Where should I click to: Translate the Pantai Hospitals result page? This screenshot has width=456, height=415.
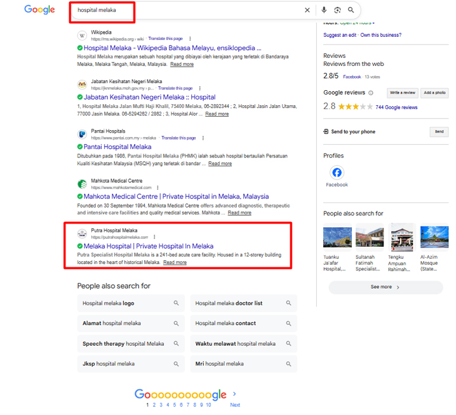pyautogui.click(x=178, y=138)
